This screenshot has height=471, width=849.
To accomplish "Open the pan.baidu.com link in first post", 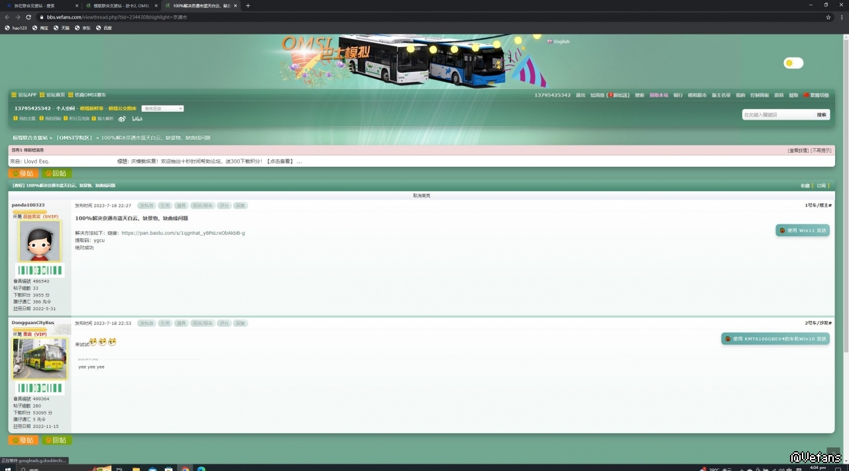I will pos(183,233).
